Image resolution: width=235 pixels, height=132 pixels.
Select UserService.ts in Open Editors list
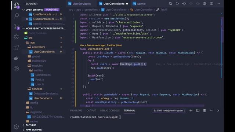coord(42,14)
